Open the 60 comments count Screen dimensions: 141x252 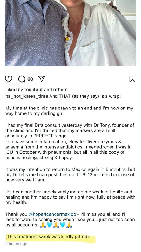(30, 79)
